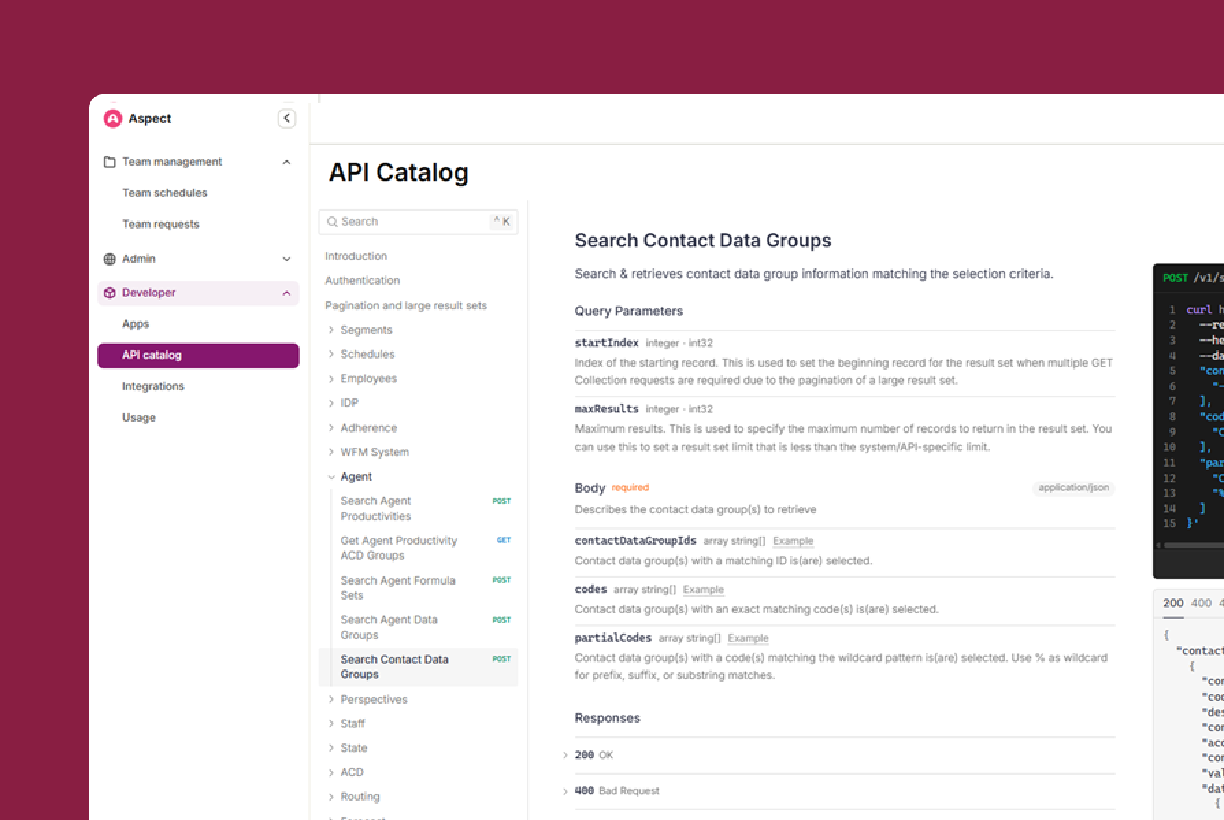This screenshot has height=820, width=1224.
Task: Click the Aspect logo icon
Action: (x=112, y=118)
